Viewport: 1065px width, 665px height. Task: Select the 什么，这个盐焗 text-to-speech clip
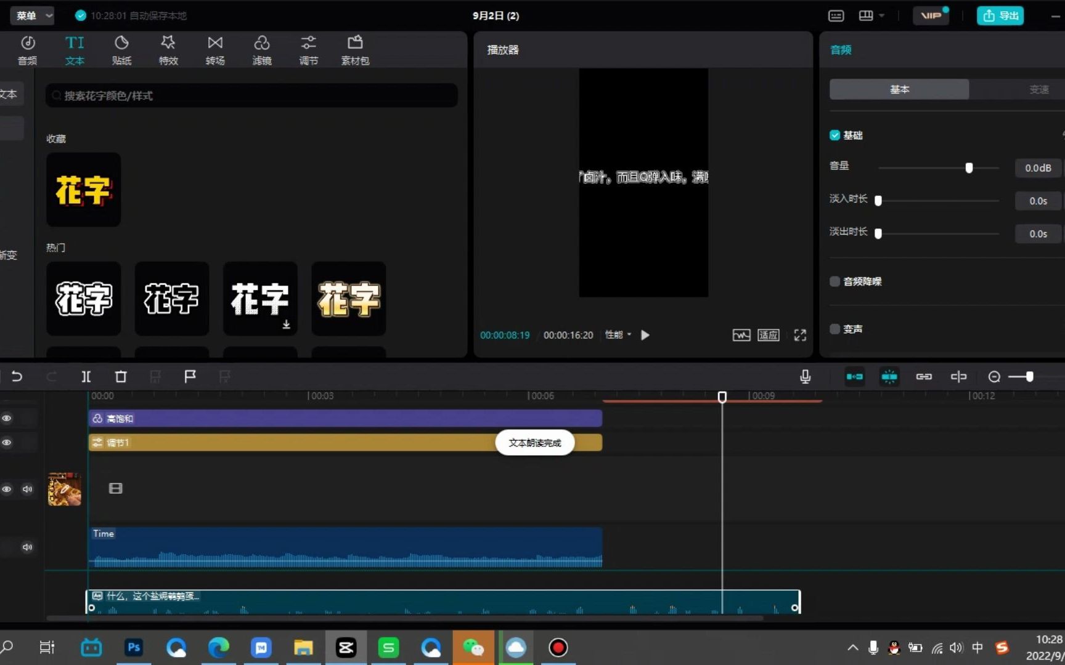[x=443, y=602]
